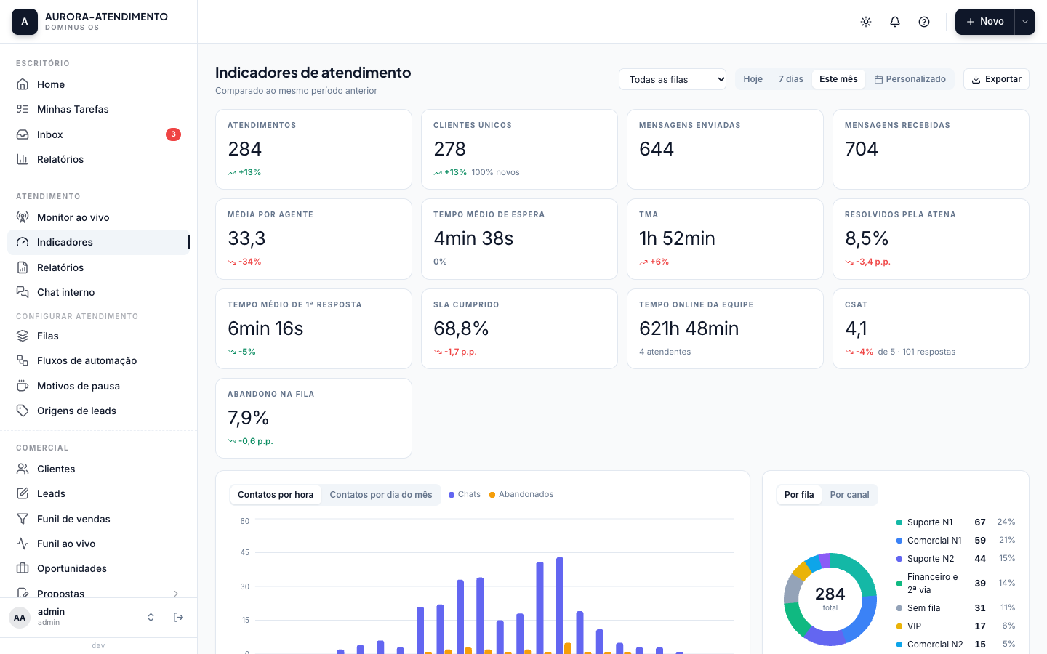Open Relatórios under Atendimento
This screenshot has height=654, width=1047.
[98, 267]
